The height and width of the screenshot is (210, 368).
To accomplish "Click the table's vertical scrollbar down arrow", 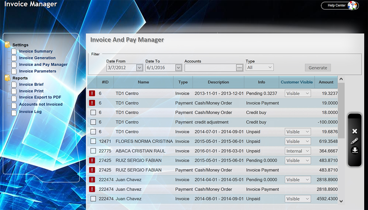I will 341,201.
